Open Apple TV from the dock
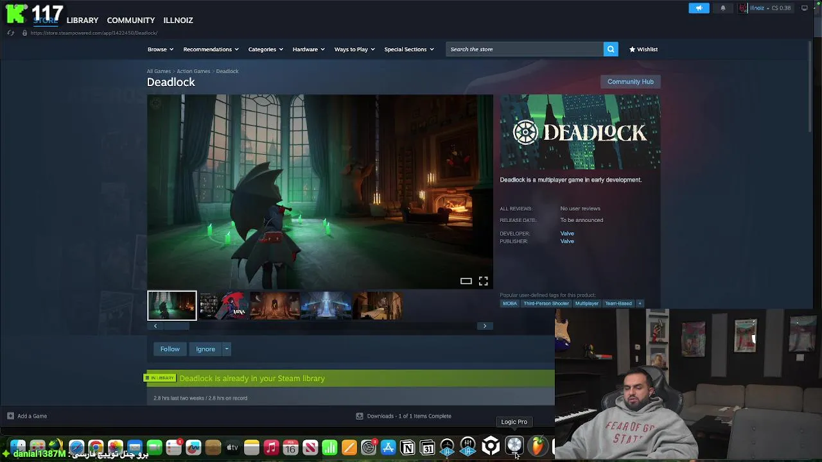822x462 pixels. pyautogui.click(x=232, y=448)
